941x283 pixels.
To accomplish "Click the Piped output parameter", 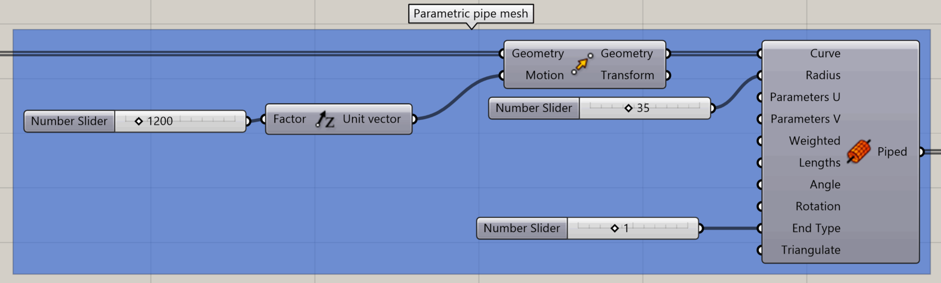I will [892, 152].
